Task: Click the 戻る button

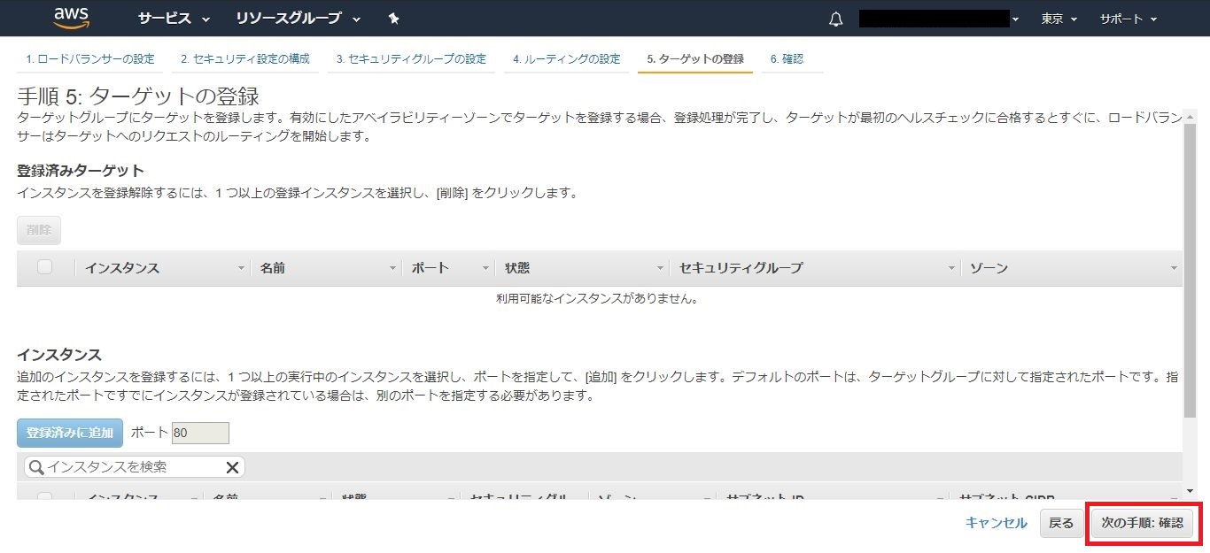Action: click(x=1060, y=523)
